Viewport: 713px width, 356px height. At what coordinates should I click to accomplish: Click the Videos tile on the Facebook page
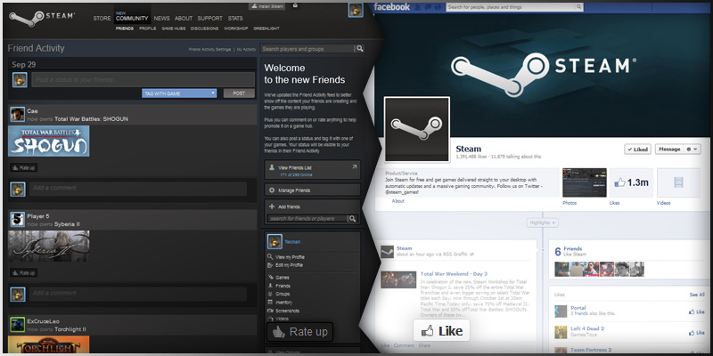coord(680,183)
